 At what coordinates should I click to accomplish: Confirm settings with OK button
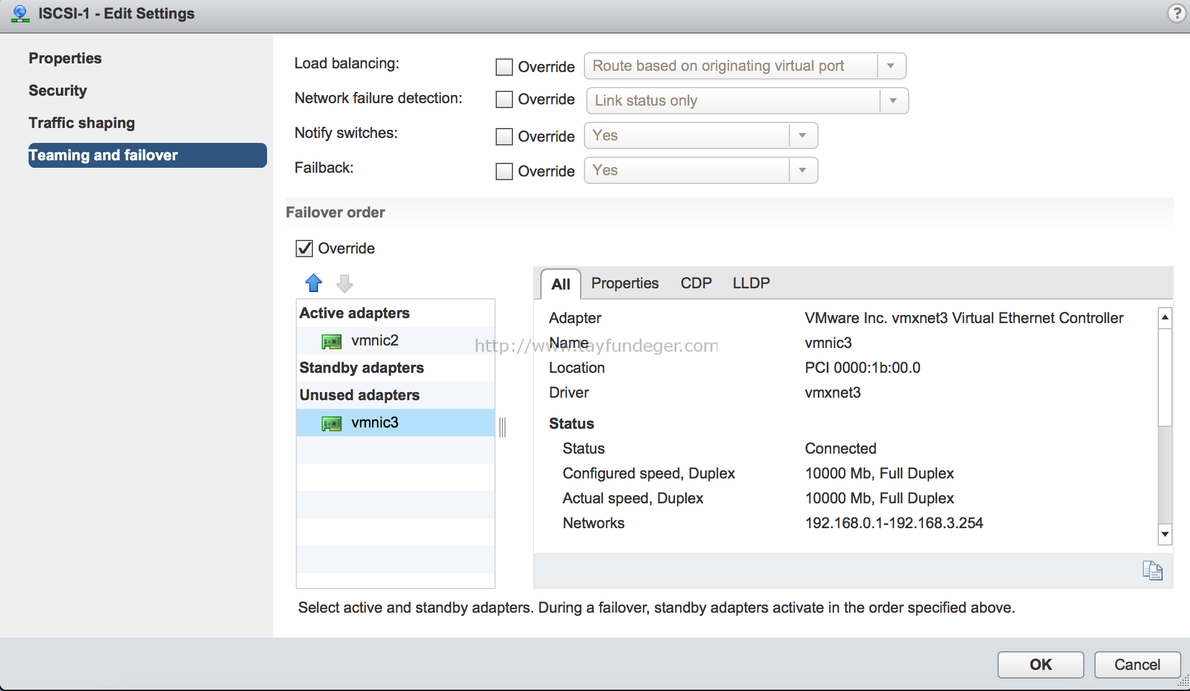1041,665
